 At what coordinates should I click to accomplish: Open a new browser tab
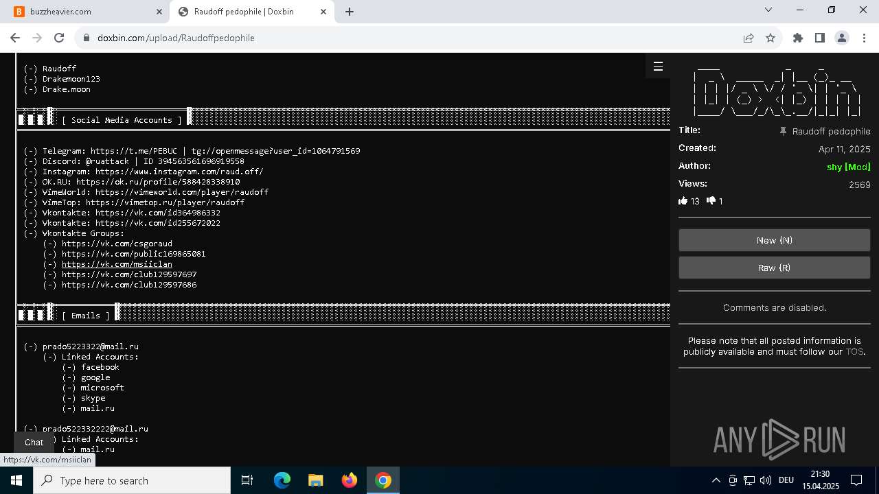pos(349,12)
